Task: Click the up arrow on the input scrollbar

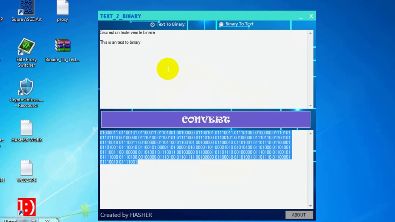Action: [x=310, y=33]
